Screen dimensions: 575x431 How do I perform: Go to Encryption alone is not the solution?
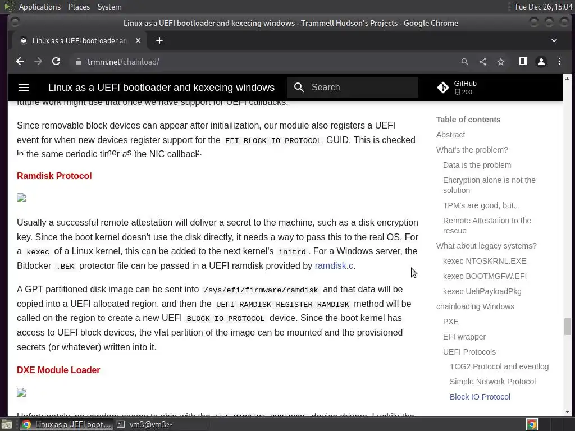[489, 185]
